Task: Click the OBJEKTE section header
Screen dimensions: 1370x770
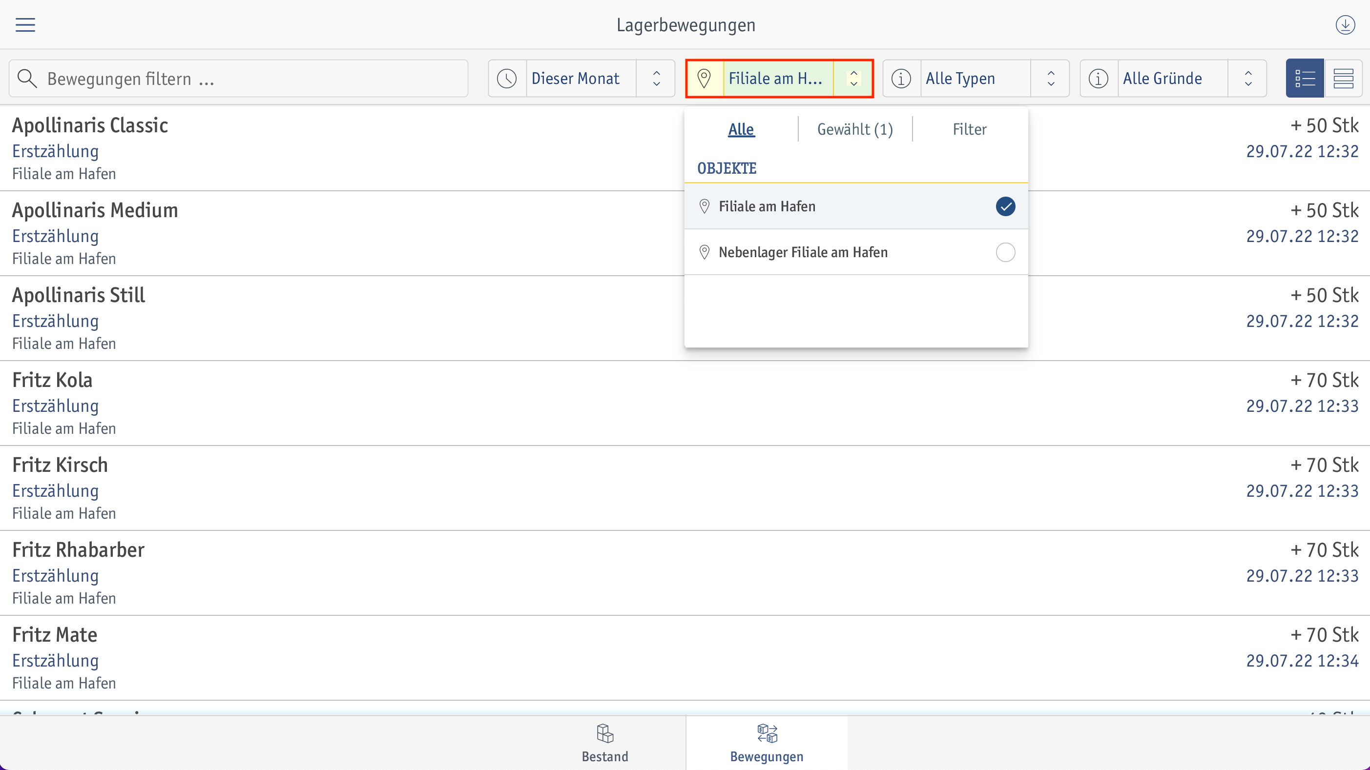Action: point(727,168)
